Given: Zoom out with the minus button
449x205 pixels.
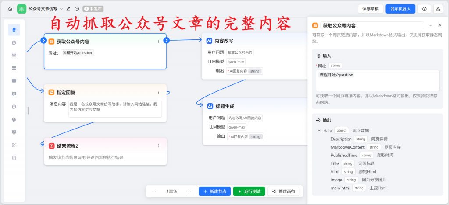Looking at the screenshot, I should [x=154, y=191].
